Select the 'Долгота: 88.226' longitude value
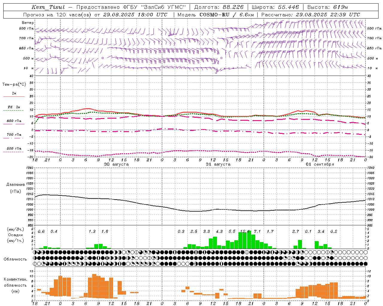 tap(219, 7)
